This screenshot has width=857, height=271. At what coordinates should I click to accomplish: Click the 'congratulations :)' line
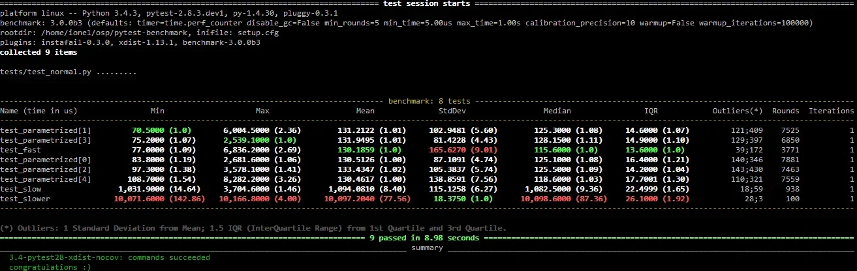click(50, 267)
